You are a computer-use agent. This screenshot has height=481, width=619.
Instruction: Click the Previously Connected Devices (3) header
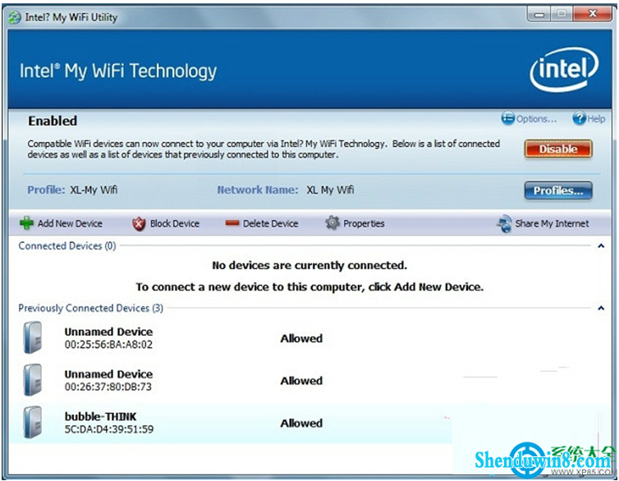coord(91,308)
